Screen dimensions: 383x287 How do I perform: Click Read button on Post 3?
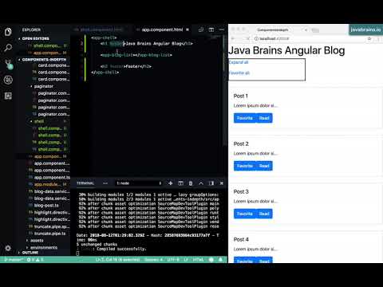264,214
